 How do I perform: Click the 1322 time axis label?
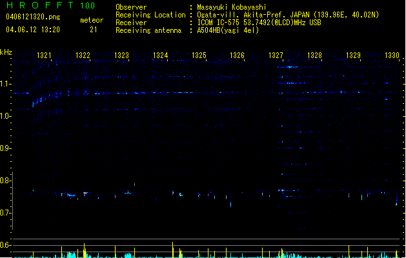click(x=83, y=55)
